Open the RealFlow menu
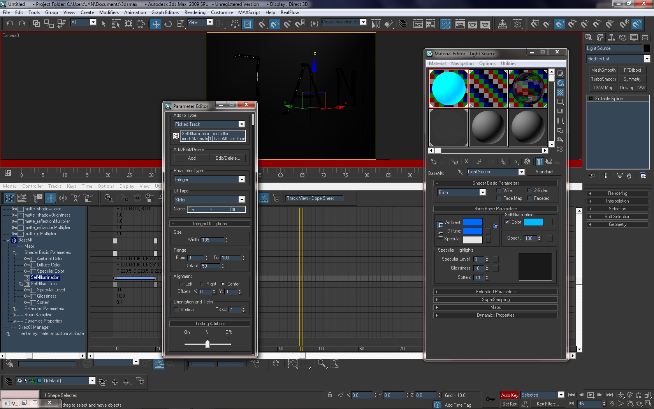 [290, 12]
